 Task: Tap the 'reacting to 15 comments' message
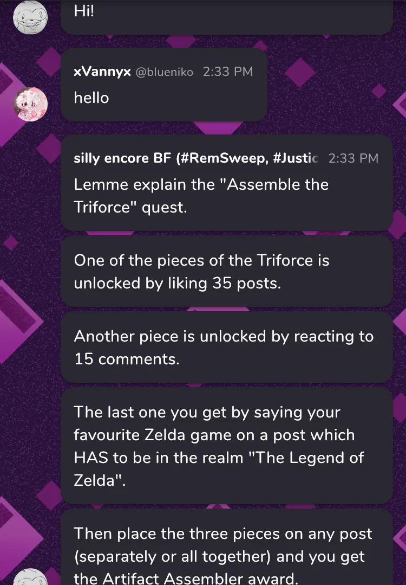(x=227, y=347)
